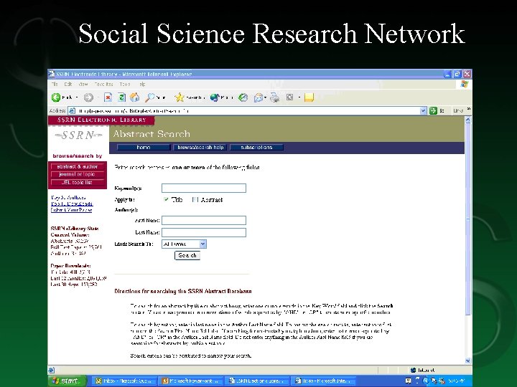Toggle the Title checkbox
This screenshot has height=387, width=517.
click(166, 199)
